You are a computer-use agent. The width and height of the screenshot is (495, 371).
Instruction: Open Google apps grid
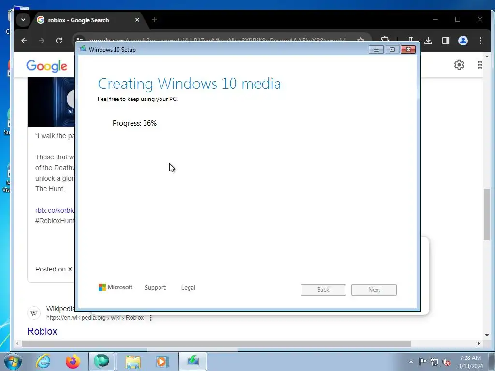pyautogui.click(x=480, y=65)
